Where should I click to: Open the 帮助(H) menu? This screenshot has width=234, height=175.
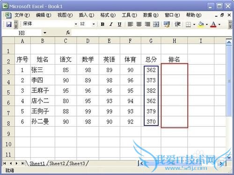[x=194, y=15]
